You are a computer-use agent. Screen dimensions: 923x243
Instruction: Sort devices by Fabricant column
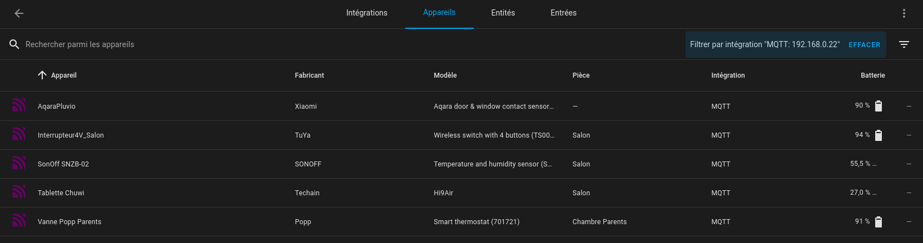point(309,75)
